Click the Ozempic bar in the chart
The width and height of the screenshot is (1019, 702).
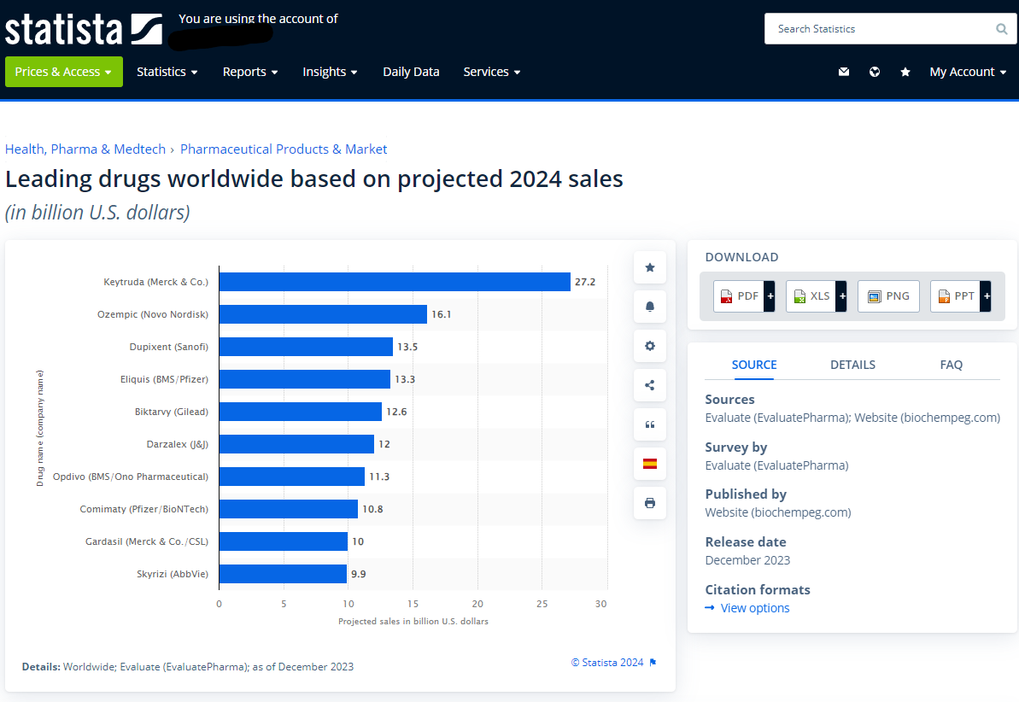(323, 314)
